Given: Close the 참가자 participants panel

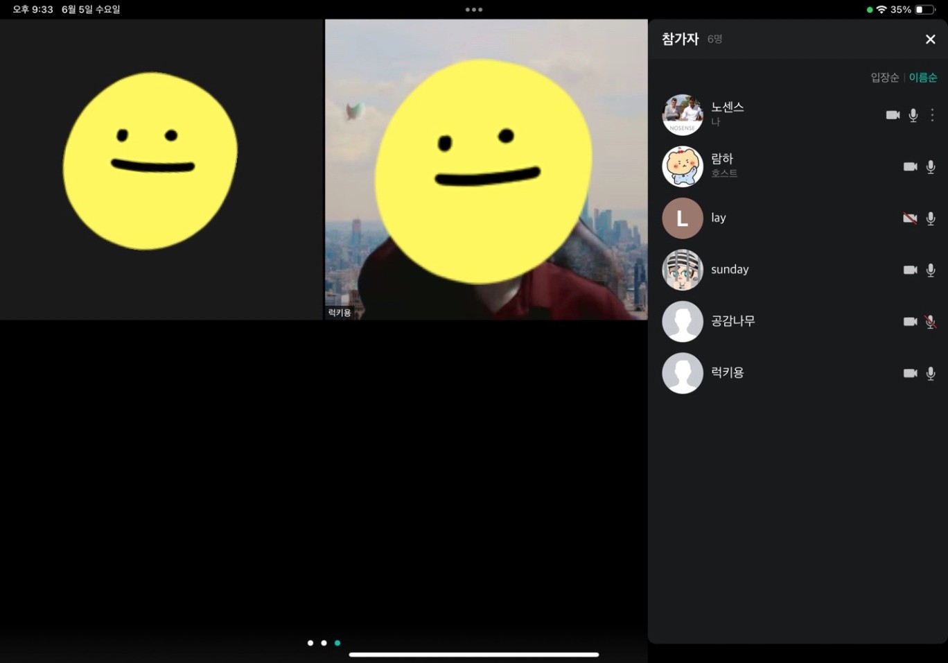Looking at the screenshot, I should 930,40.
